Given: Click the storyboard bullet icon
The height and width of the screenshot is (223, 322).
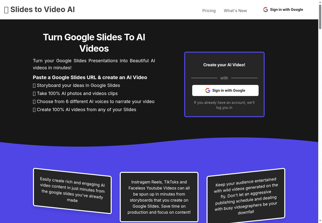Looking at the screenshot, I should [x=34, y=85].
